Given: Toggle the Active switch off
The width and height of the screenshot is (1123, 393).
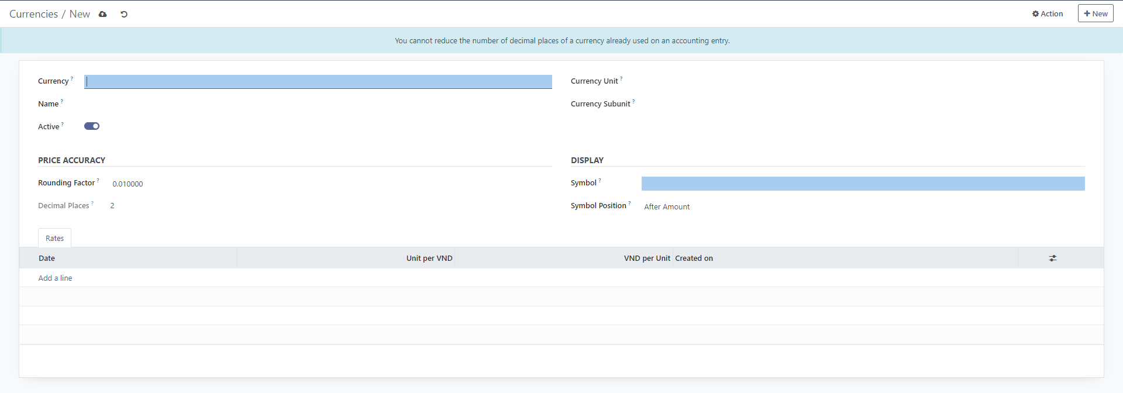Looking at the screenshot, I should 92,126.
